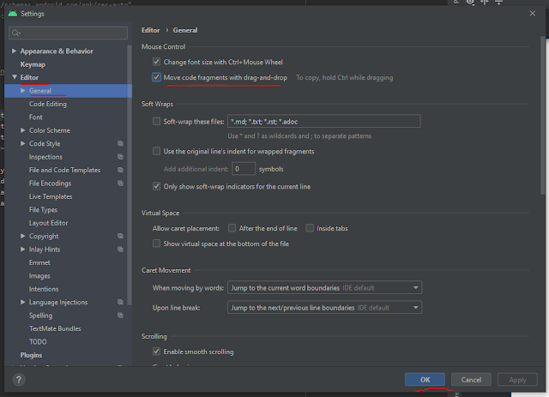Click the project-level icon beside Language Injections
The width and height of the screenshot is (549, 397).
coord(121,303)
